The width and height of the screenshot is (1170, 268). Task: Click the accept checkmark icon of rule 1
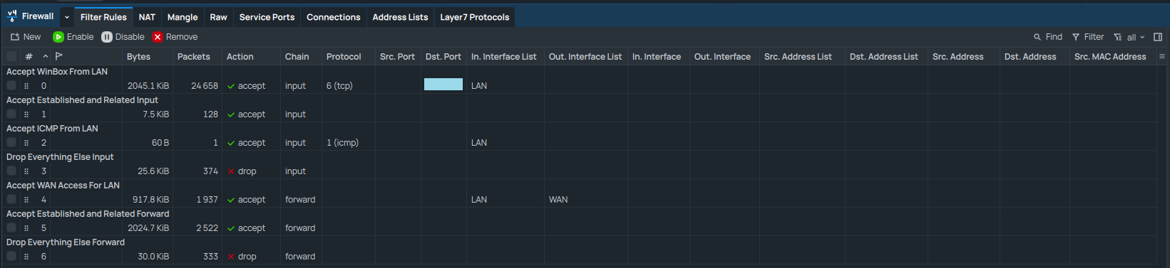click(231, 114)
